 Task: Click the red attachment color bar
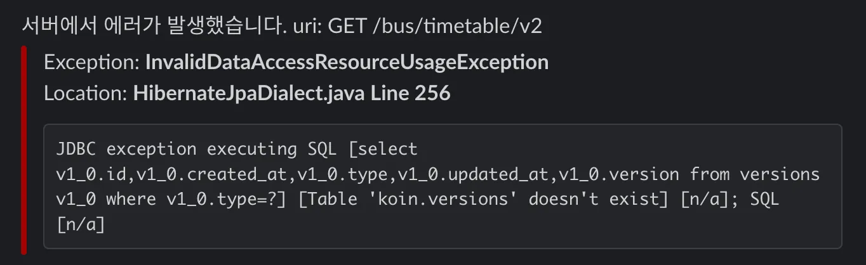pyautogui.click(x=24, y=150)
